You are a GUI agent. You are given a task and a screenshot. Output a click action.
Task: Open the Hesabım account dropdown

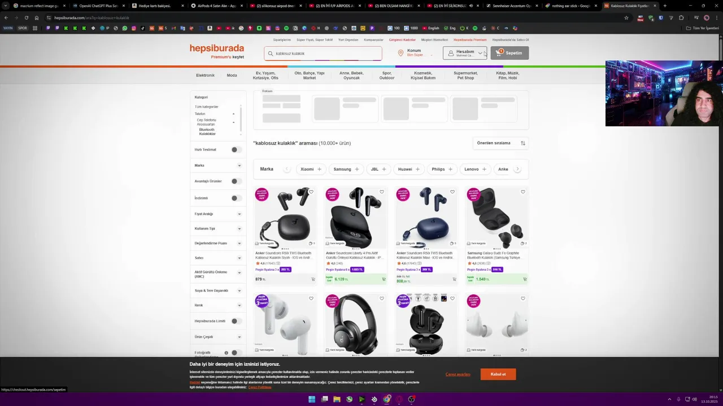point(465,53)
